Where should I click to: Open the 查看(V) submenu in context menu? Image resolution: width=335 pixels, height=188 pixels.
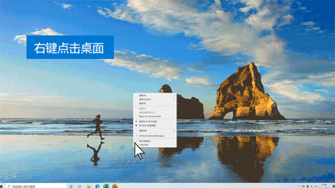point(155,96)
